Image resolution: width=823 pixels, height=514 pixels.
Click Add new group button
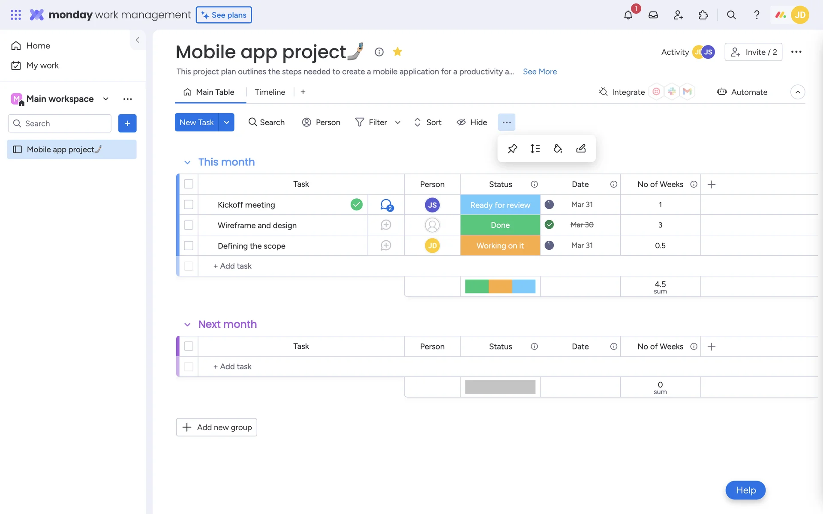click(216, 427)
